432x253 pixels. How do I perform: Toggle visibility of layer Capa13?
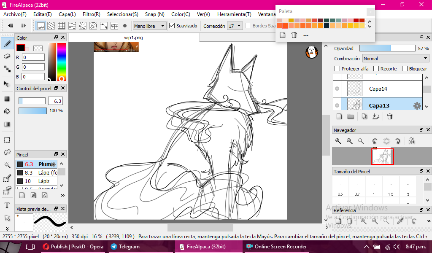coord(337,105)
